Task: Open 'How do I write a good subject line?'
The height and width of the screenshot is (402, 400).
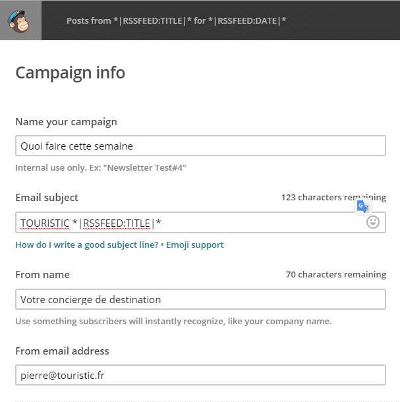Action: (87, 245)
